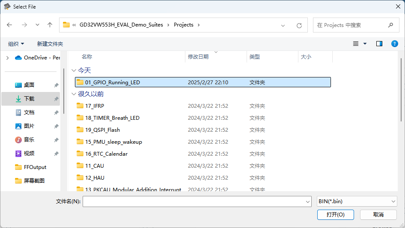Open the Downloads folder in sidebar
The width and height of the screenshot is (405, 228).
point(29,99)
